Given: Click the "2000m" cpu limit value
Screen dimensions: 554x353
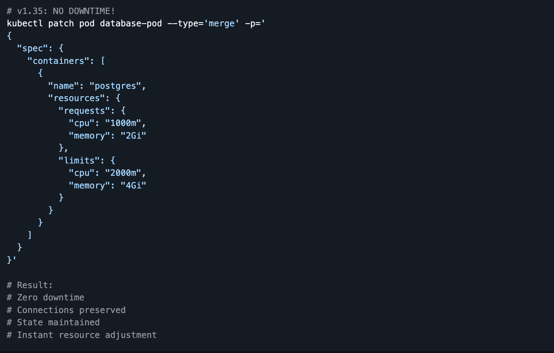Looking at the screenshot, I should point(123,173).
